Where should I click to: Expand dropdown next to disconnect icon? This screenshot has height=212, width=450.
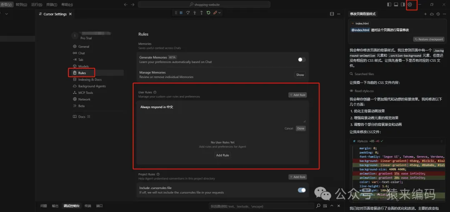(220, 13)
